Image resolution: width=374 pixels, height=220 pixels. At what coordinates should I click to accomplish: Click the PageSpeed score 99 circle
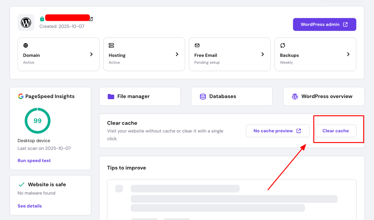(x=37, y=121)
